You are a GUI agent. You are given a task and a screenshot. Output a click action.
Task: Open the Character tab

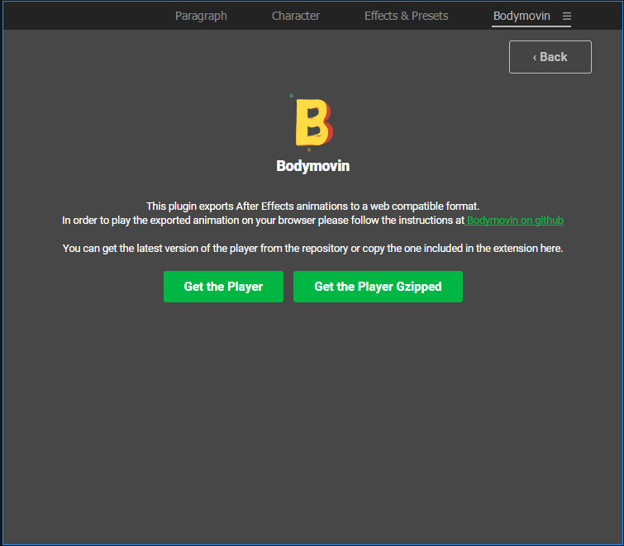(296, 16)
